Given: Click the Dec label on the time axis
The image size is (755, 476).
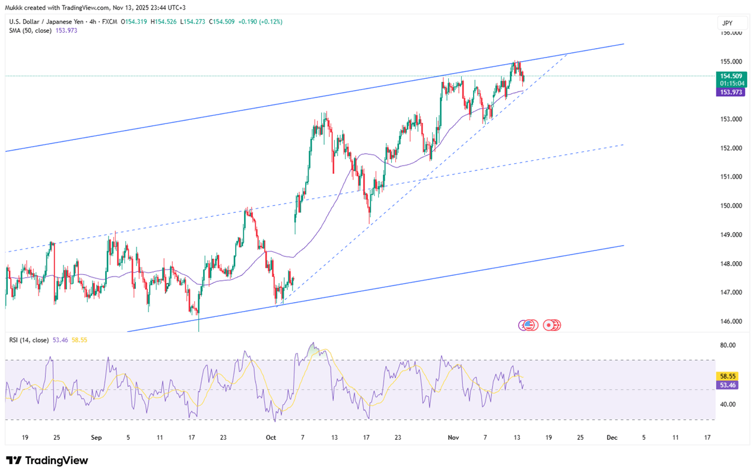Looking at the screenshot, I should 612,437.
